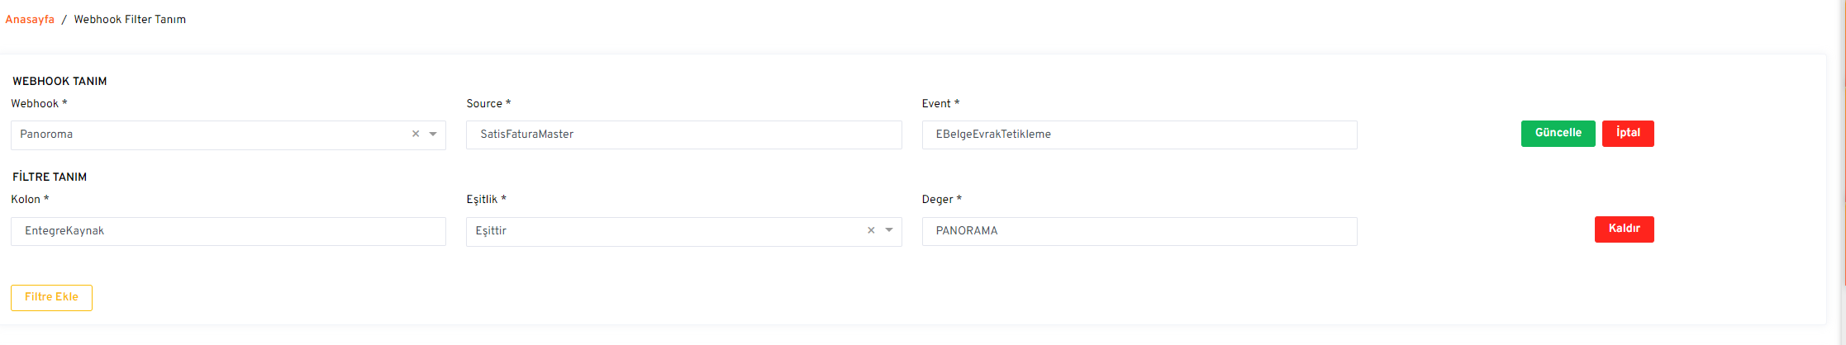Go to Anasayfa via the breadcrumb

pos(30,20)
